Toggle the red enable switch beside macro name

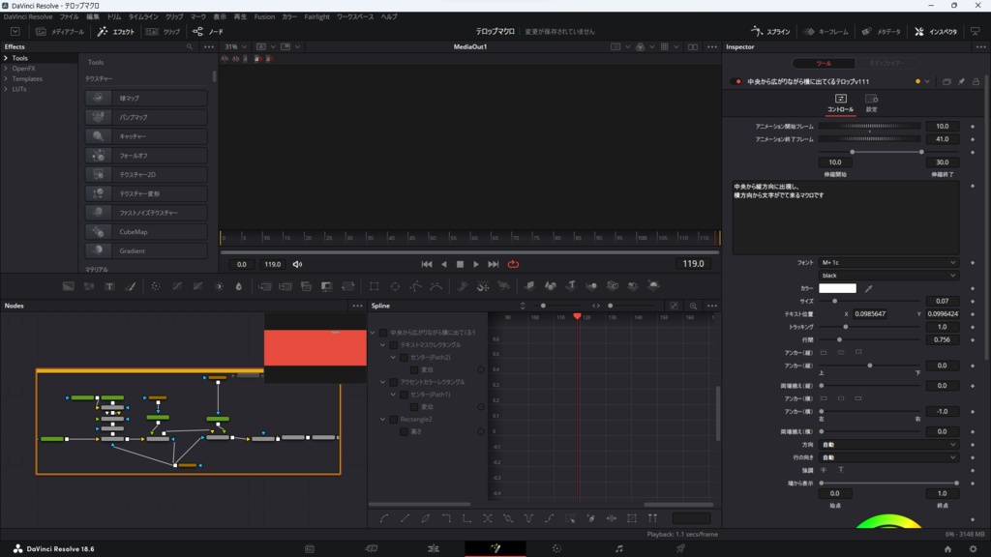(736, 82)
